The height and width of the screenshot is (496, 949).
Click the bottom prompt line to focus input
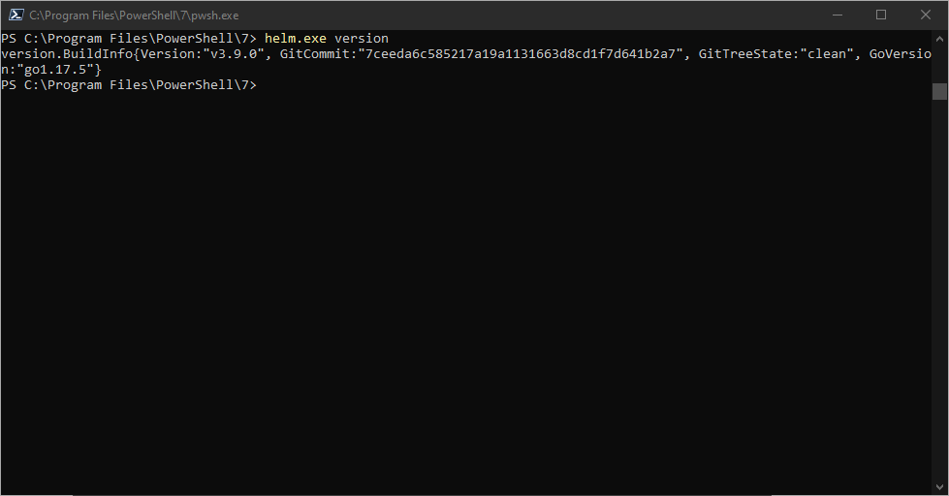(128, 85)
